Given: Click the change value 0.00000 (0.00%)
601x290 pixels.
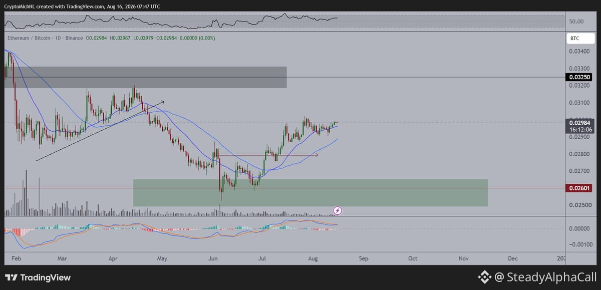Looking at the screenshot, I should click(x=197, y=38).
